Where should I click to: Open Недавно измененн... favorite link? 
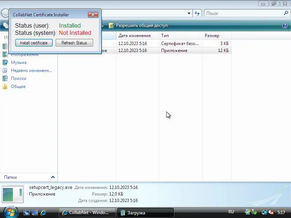pyautogui.click(x=31, y=70)
